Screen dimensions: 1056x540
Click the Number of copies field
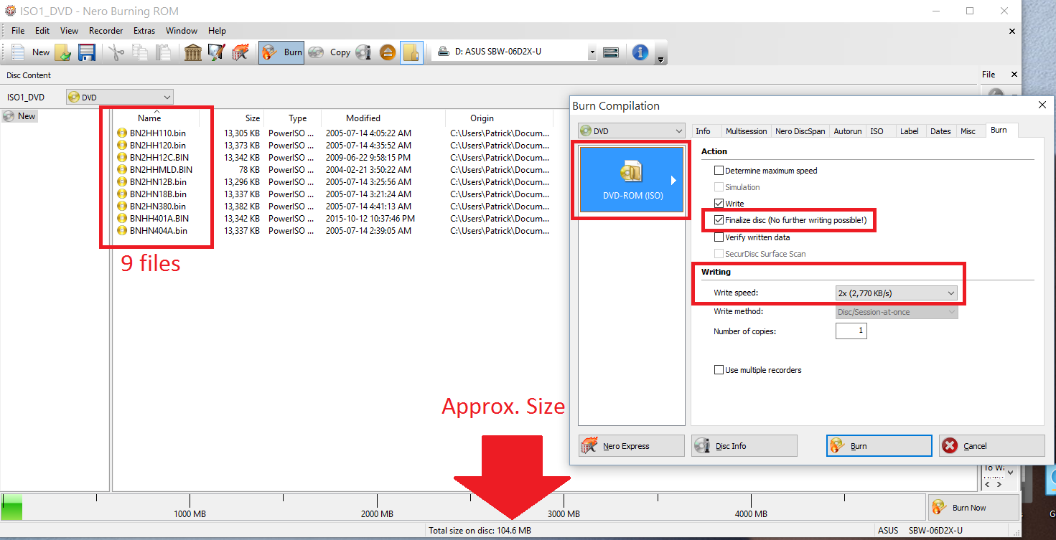[x=851, y=331]
